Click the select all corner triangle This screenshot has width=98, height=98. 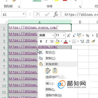click(x=6, y=22)
